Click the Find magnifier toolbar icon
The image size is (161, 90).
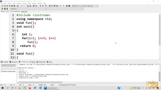click(x=28, y=6)
